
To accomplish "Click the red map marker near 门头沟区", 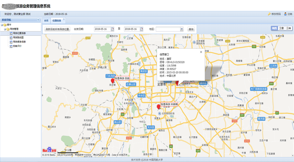I will [x=113, y=80].
